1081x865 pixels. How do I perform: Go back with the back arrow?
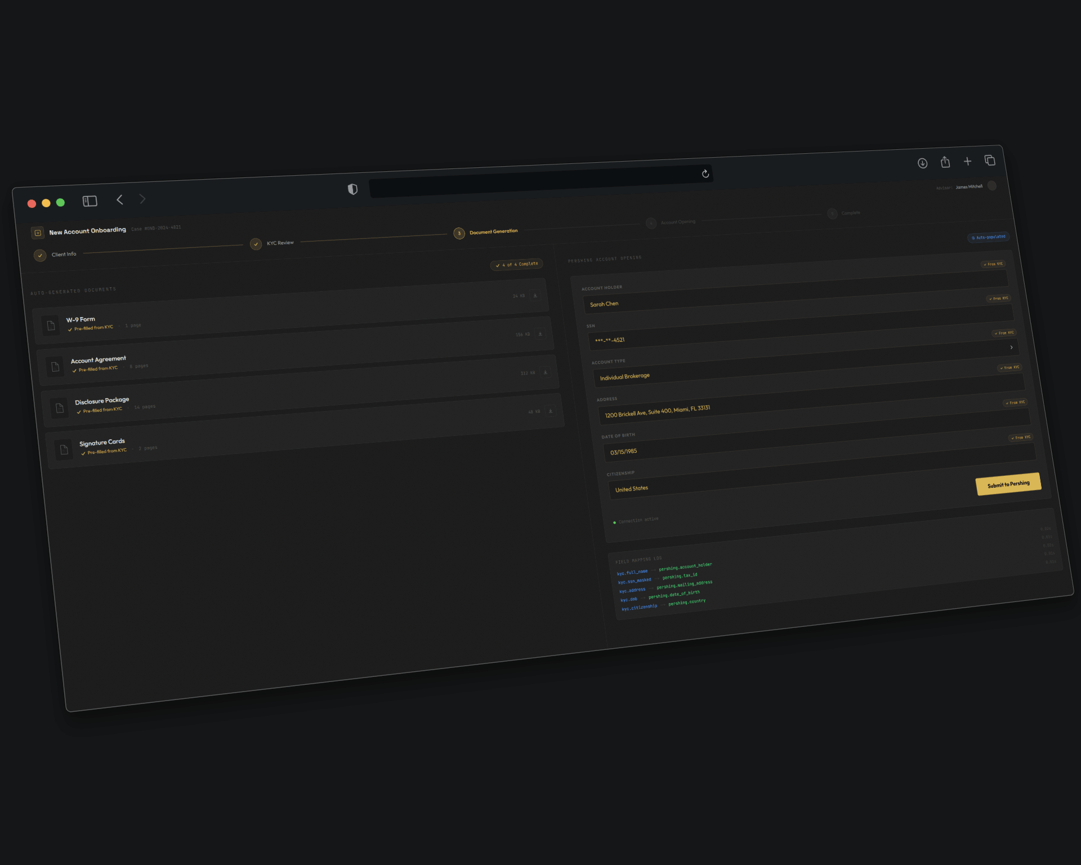120,200
